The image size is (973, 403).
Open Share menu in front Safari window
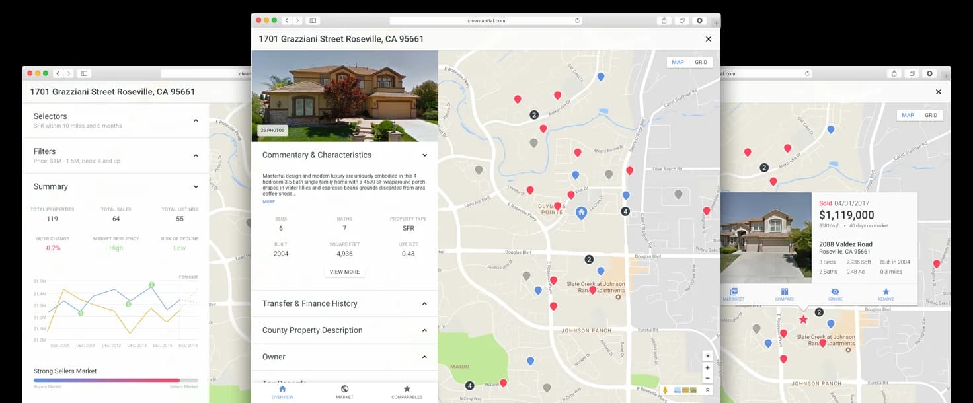664,20
